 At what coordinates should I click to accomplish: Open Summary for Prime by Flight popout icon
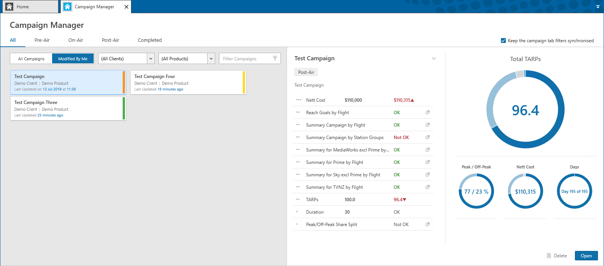428,162
